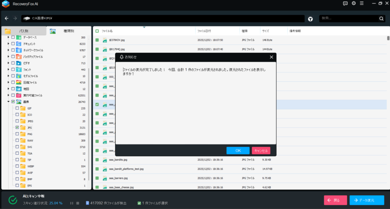Click the back arrow navigation icon

[x=6, y=18]
